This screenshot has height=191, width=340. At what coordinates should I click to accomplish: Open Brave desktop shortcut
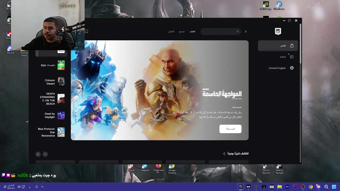pos(131,168)
